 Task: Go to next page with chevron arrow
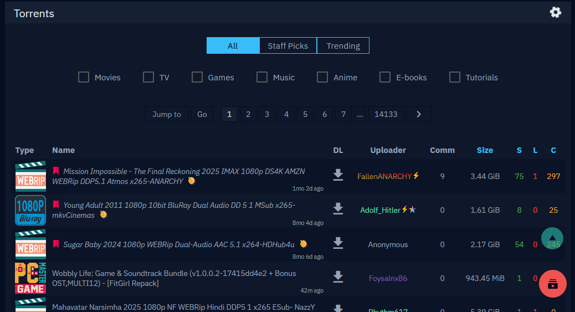(419, 114)
